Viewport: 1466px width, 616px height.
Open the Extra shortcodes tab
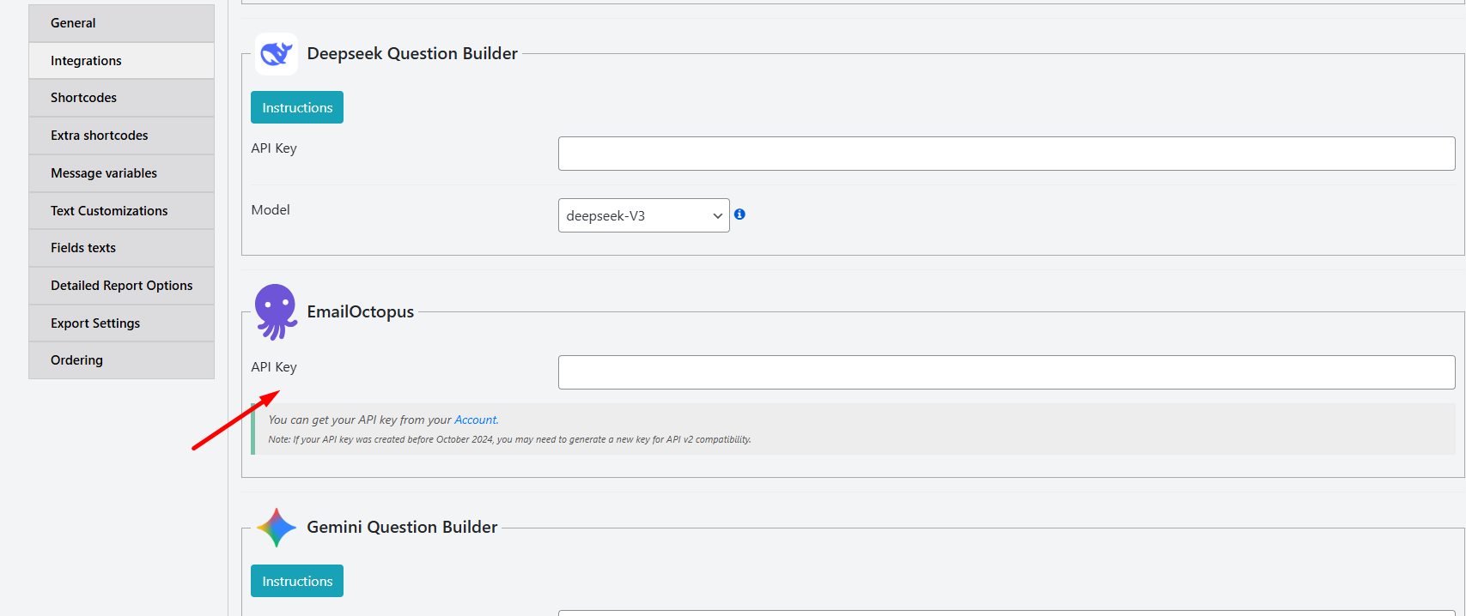[121, 136]
